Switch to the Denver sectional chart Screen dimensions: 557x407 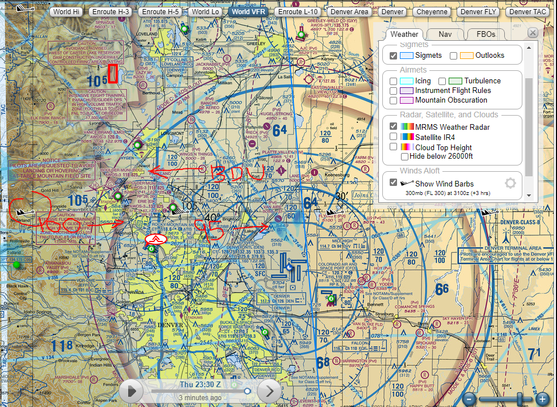pyautogui.click(x=392, y=12)
